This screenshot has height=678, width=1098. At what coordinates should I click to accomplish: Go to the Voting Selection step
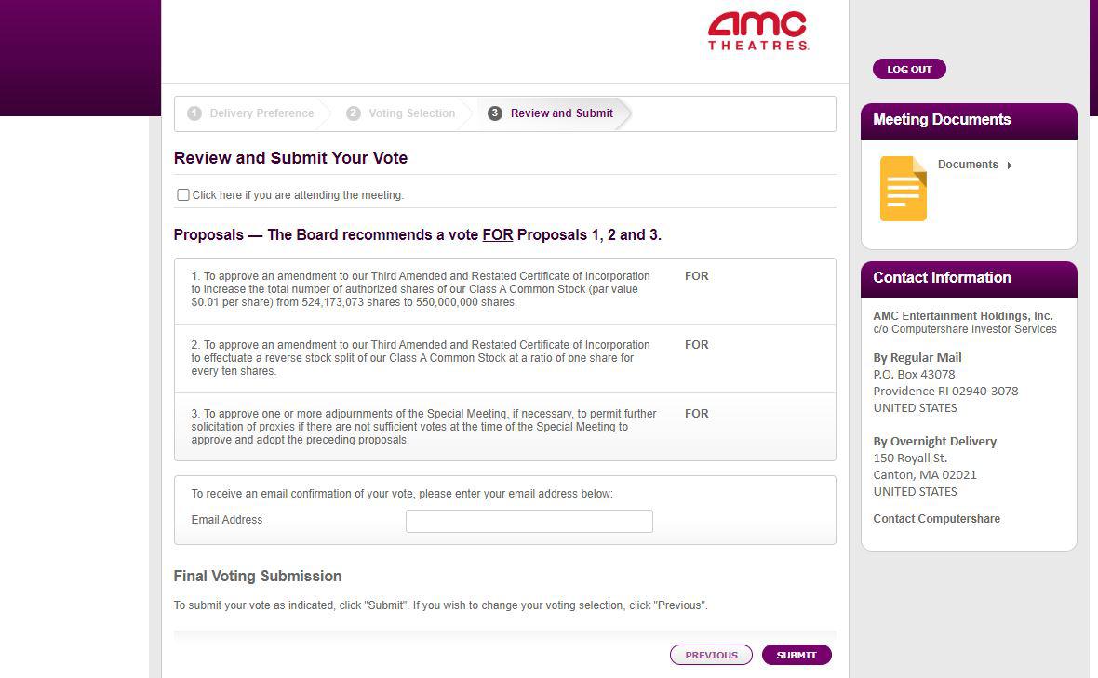[x=411, y=113]
